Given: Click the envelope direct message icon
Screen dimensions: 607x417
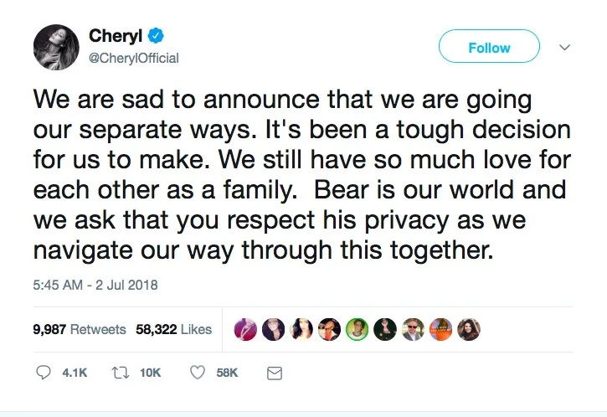Looking at the screenshot, I should [x=274, y=373].
